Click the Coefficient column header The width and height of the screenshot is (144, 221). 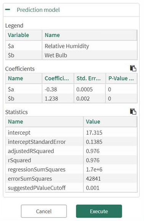point(58,78)
